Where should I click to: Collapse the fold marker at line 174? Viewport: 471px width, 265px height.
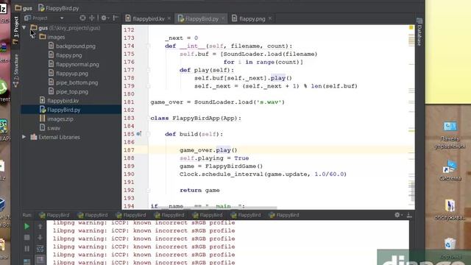click(x=148, y=46)
